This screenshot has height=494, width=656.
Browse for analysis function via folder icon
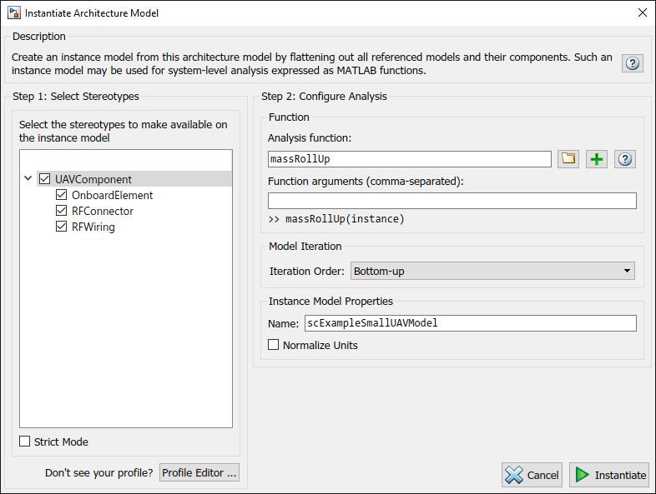569,159
